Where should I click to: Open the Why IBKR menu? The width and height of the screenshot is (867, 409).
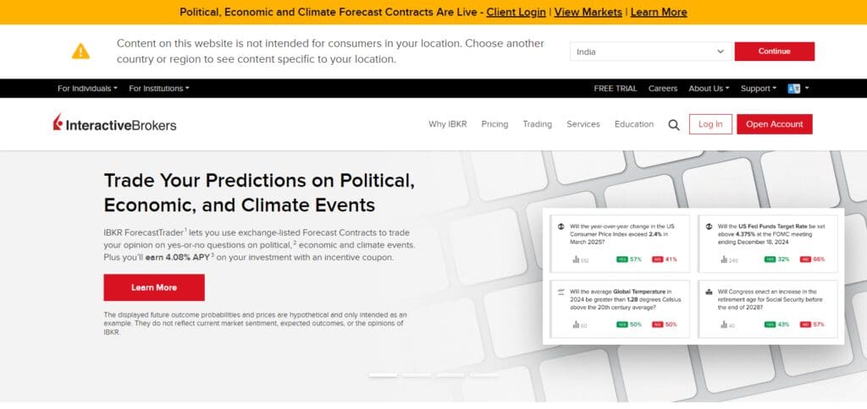[447, 124]
